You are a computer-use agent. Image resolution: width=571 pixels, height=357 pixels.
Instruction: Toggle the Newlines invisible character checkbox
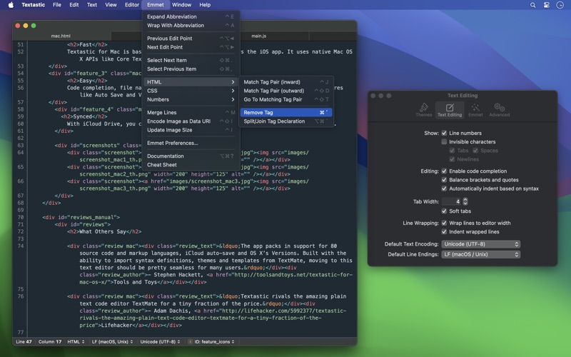452,159
